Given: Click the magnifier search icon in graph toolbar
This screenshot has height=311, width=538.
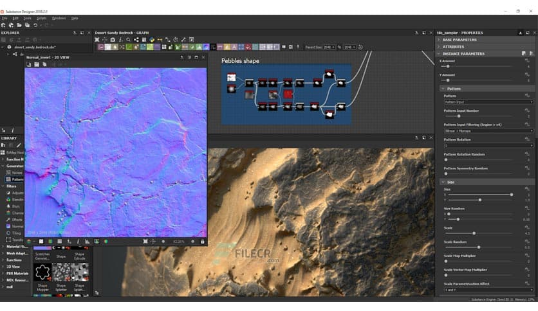Looking at the screenshot, I should click(128, 40).
